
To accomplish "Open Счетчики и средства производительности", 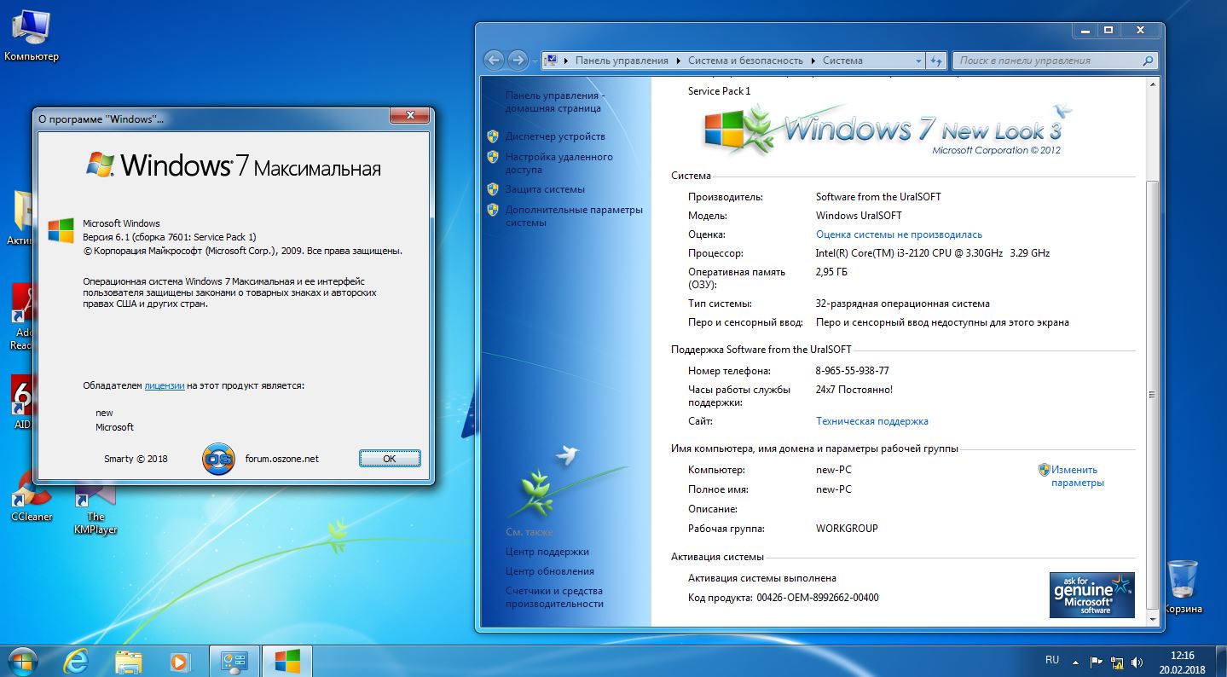I will (x=554, y=597).
